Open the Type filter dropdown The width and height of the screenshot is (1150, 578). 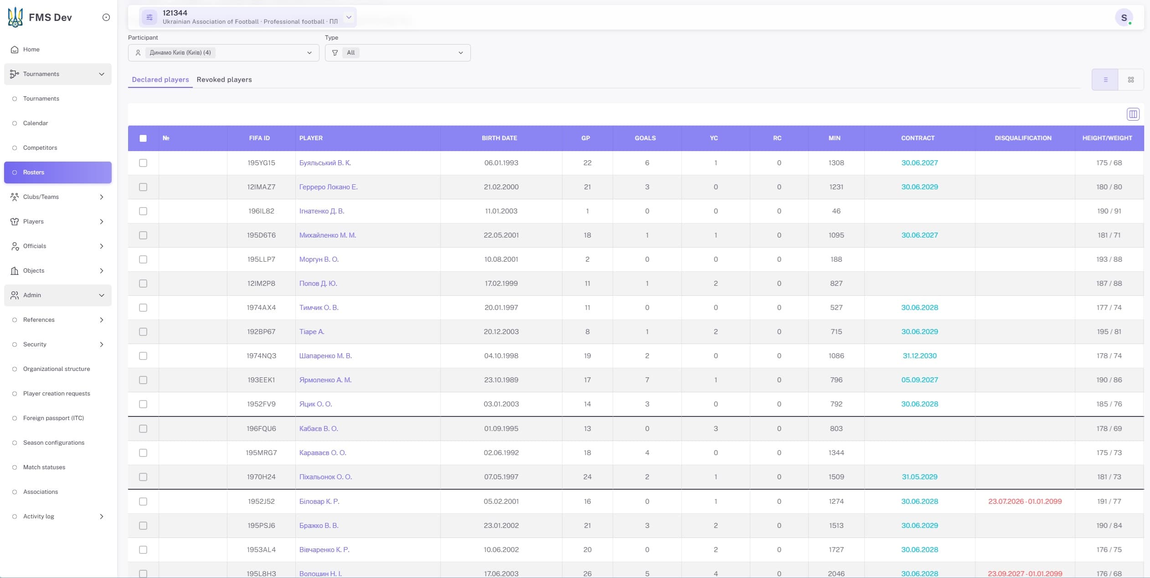397,53
